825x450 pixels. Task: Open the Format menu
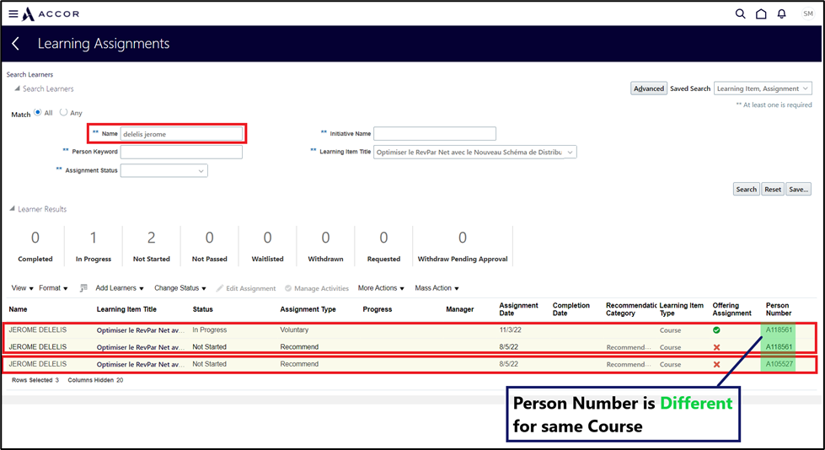[x=53, y=288]
